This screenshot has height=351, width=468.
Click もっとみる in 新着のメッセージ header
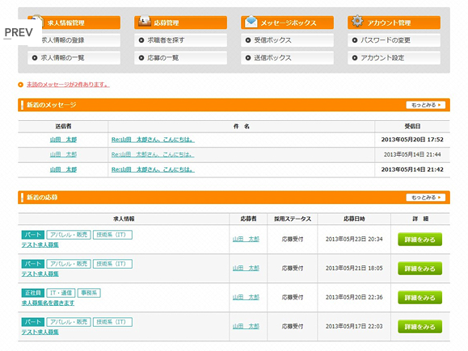[x=426, y=105]
